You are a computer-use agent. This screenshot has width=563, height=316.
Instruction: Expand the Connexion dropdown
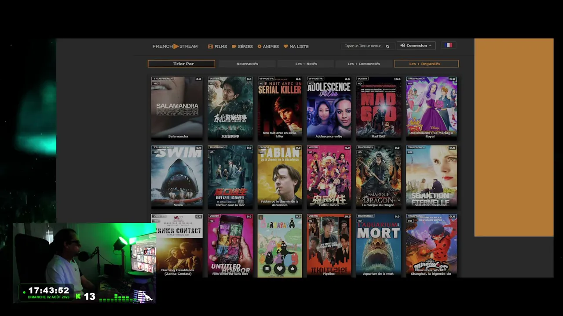click(416, 46)
